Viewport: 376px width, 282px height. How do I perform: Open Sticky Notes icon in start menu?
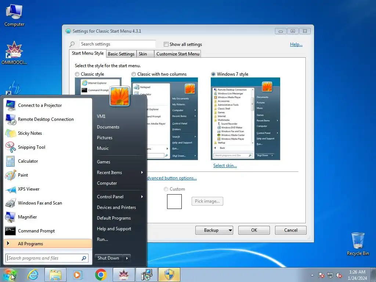pyautogui.click(x=11, y=133)
